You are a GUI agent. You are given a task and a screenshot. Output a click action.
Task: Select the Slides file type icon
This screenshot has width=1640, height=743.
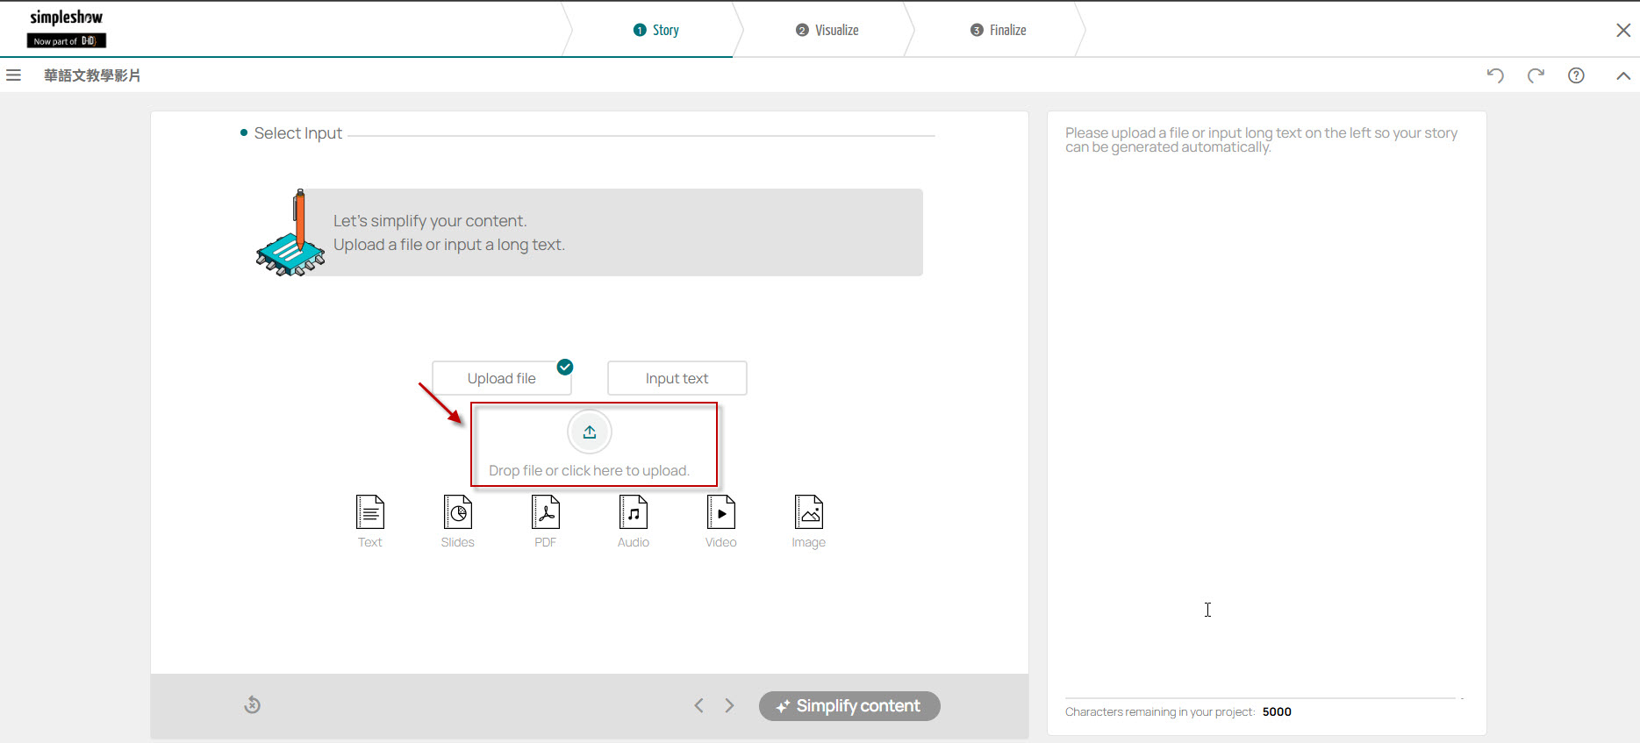tap(458, 512)
